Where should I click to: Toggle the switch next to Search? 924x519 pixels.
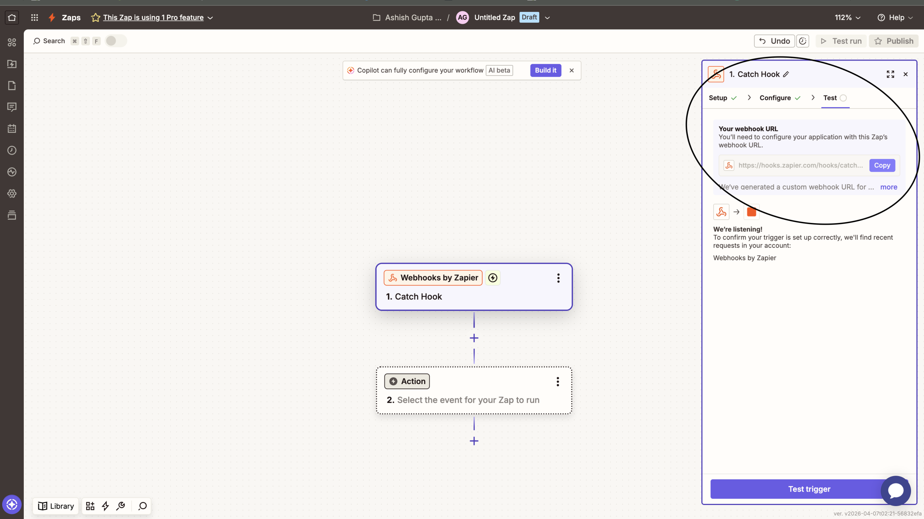[115, 41]
